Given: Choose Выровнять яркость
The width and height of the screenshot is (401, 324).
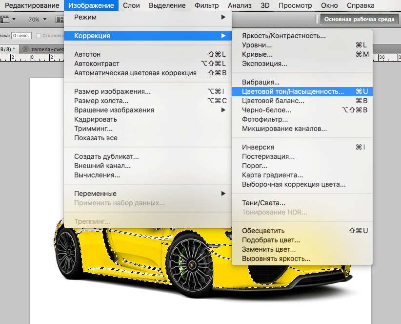Looking at the screenshot, I should tap(302, 259).
